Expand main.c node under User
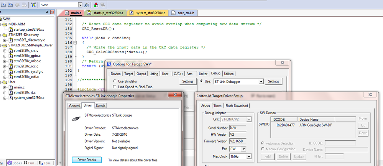 click(5, 87)
